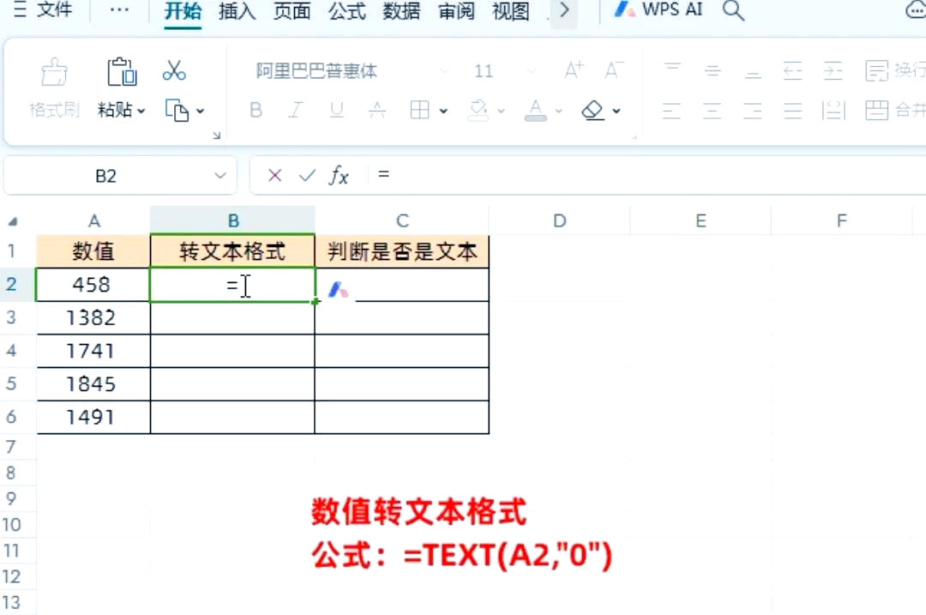Click Justify alignment icon

(x=792, y=111)
